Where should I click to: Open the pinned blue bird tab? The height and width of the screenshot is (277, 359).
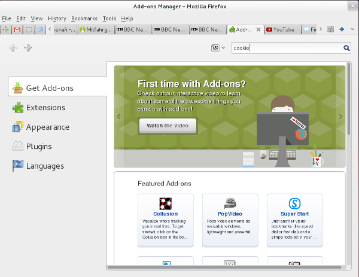point(40,29)
